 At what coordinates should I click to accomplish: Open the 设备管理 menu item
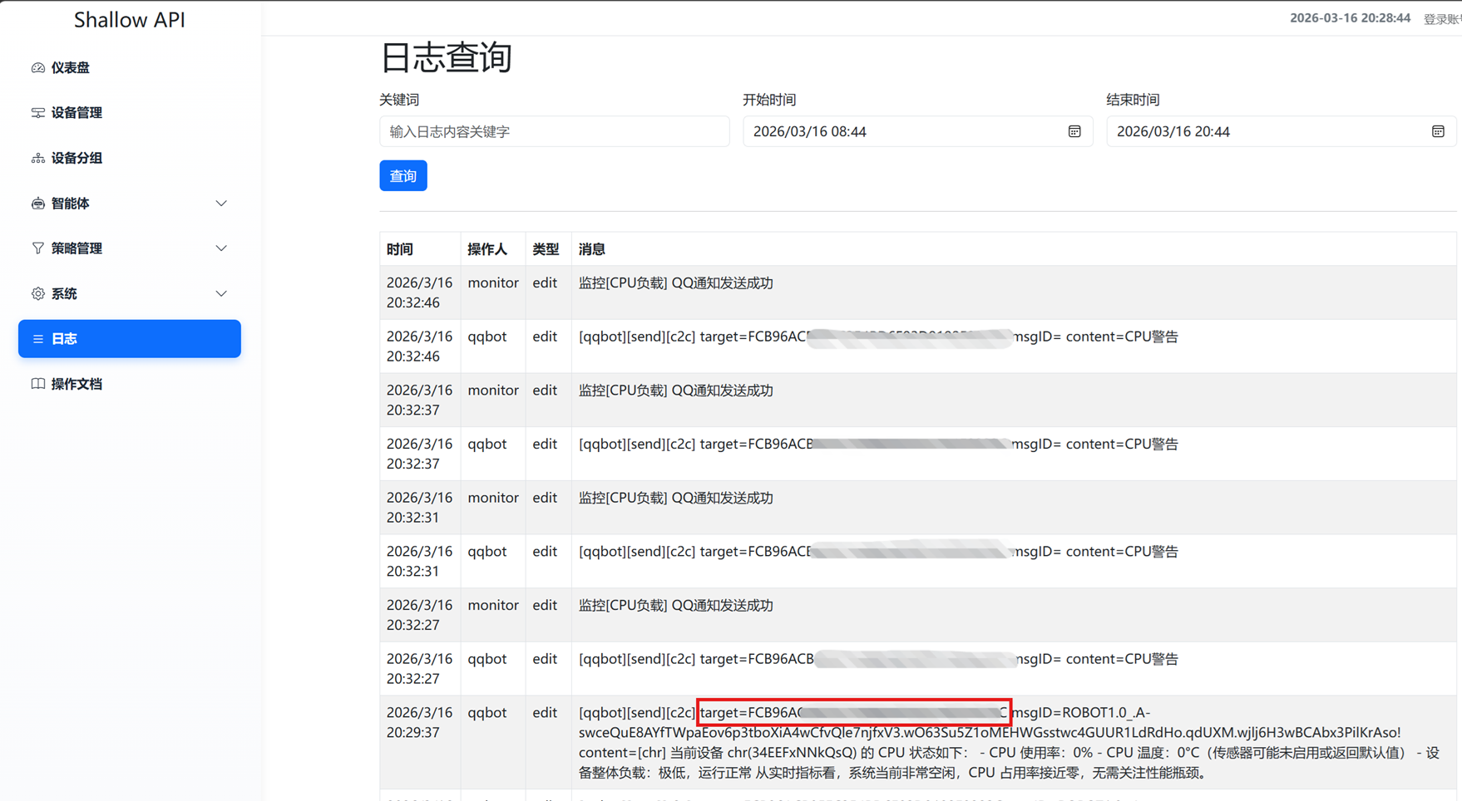77,113
